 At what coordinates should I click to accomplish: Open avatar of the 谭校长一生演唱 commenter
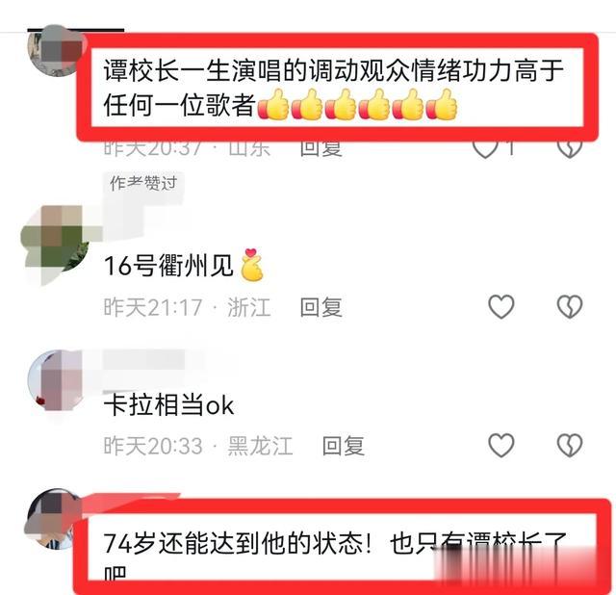point(54,50)
